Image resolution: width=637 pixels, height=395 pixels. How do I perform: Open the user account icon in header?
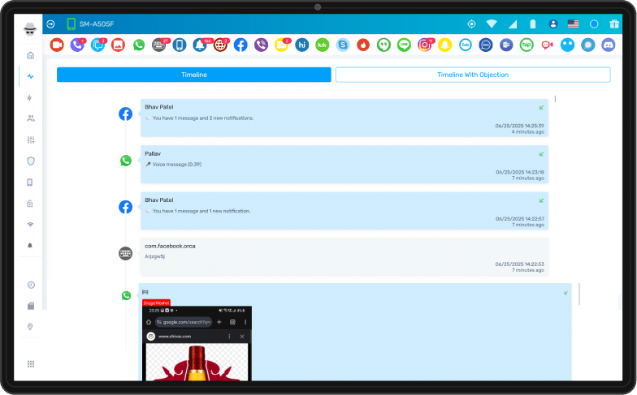552,24
